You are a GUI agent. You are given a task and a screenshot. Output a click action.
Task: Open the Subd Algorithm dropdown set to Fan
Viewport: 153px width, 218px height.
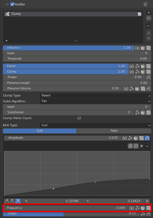95,101
